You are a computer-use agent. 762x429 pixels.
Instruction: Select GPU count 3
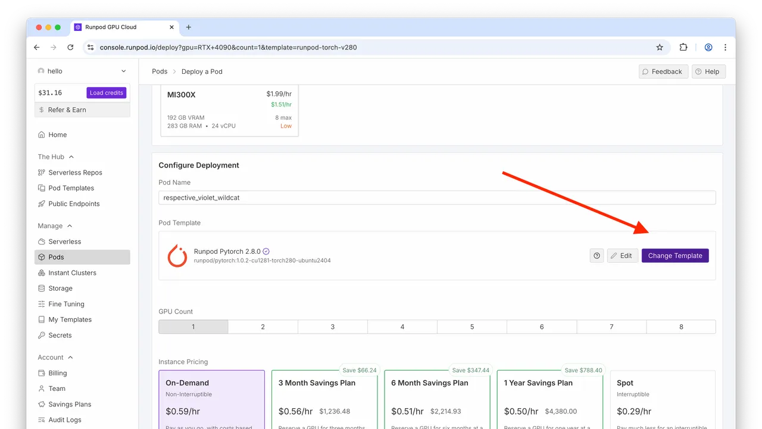[333, 327]
